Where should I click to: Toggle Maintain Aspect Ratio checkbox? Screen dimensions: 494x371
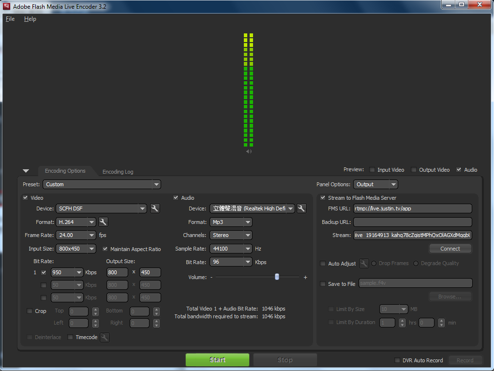tap(105, 249)
